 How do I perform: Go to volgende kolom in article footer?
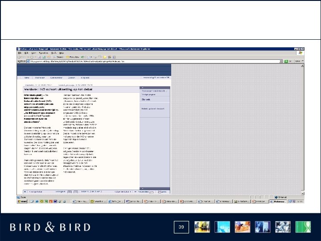click(x=123, y=192)
